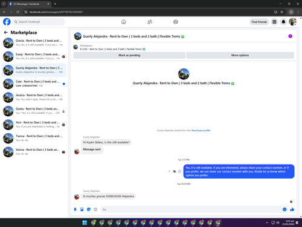Open Yoni conversation in Marketplace list

point(34,125)
